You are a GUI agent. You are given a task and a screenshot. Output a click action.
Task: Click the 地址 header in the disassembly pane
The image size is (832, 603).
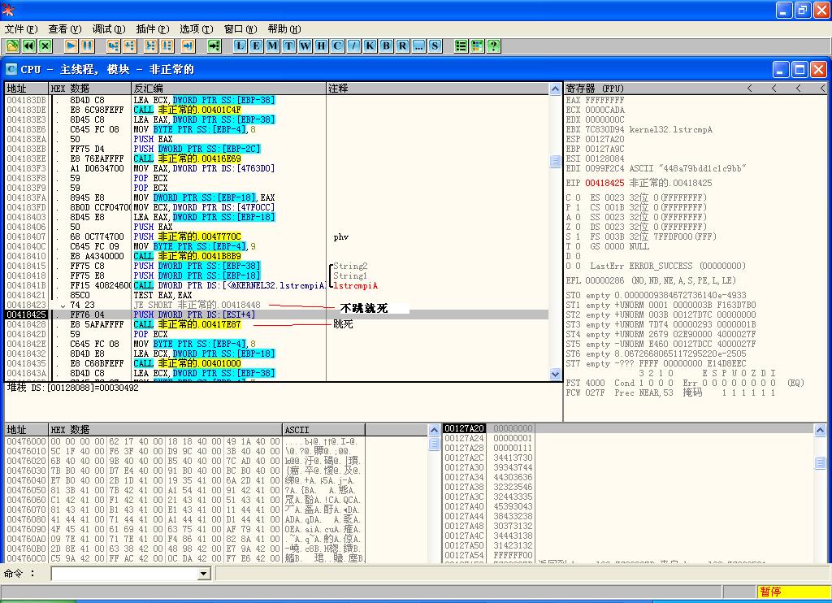coord(27,88)
